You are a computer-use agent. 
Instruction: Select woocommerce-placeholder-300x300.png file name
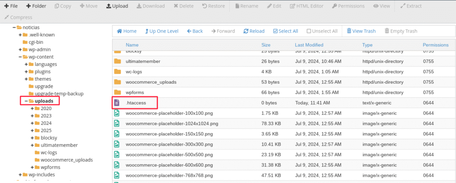click(x=169, y=144)
